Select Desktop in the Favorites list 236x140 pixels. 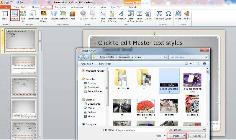coord(90,83)
